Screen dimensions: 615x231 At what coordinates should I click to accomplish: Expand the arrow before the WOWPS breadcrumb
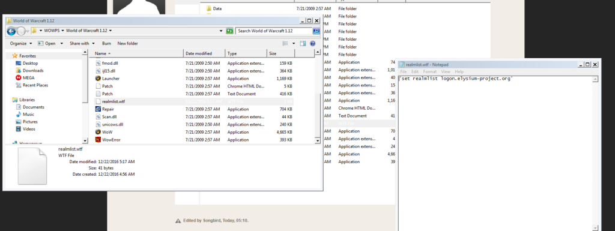41,31
